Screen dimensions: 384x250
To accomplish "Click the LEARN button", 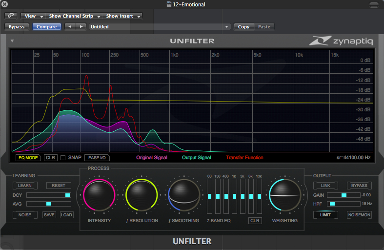I will pyautogui.click(x=25, y=186).
